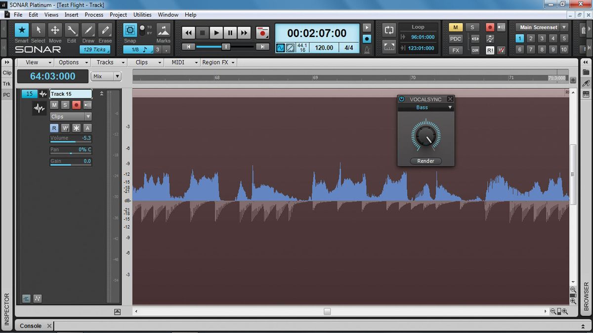
Task: Open the 1/8 note snap resolution dropdown
Action: 138,49
